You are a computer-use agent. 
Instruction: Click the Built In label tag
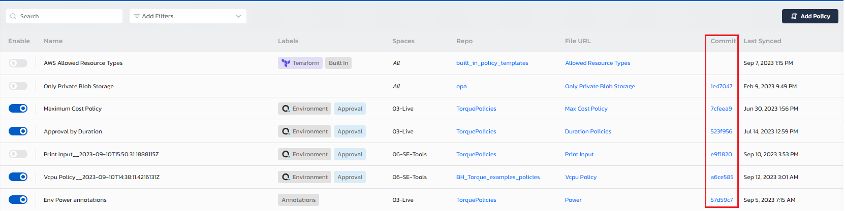[338, 63]
